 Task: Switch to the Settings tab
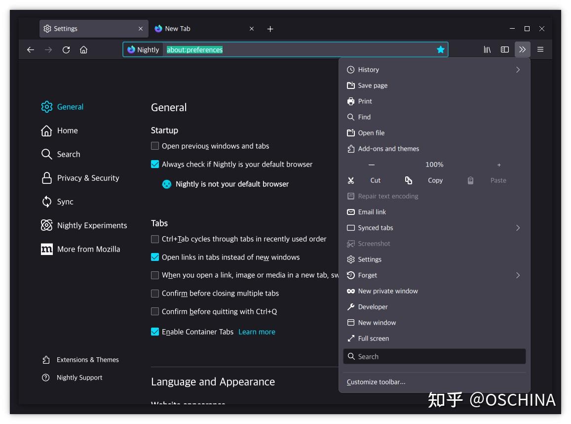pos(94,29)
